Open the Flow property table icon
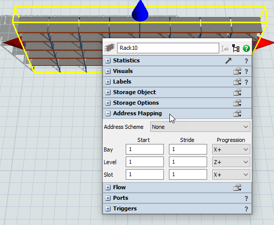The width and height of the screenshot is (274, 225). pos(237,187)
